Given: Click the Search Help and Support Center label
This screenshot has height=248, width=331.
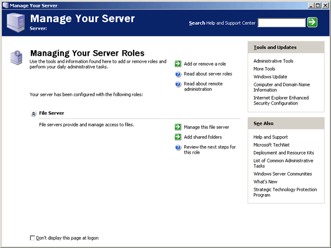Looking at the screenshot, I should (x=222, y=23).
